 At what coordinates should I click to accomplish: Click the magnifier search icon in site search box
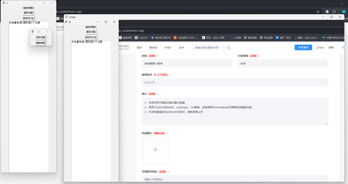coord(229,48)
